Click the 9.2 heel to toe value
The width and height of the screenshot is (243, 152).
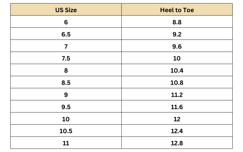(177, 34)
